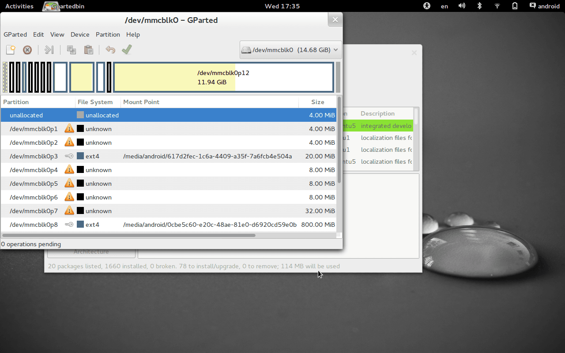Viewport: 565px width, 353px height.
Task: Open the Activities overview
Action: (19, 6)
